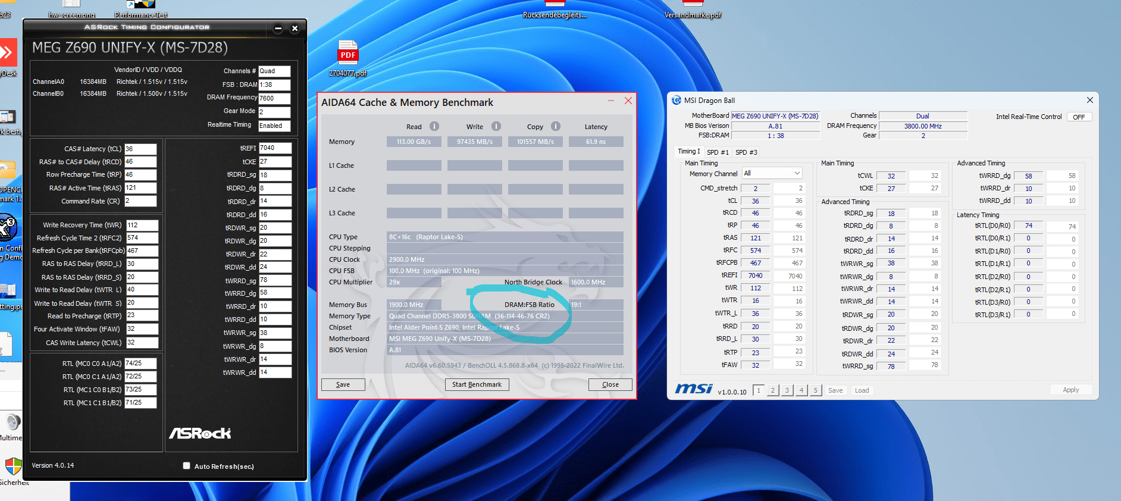Screen dimensions: 1121x501
Task: Click the Channels # field showing Quad
Action: point(274,71)
